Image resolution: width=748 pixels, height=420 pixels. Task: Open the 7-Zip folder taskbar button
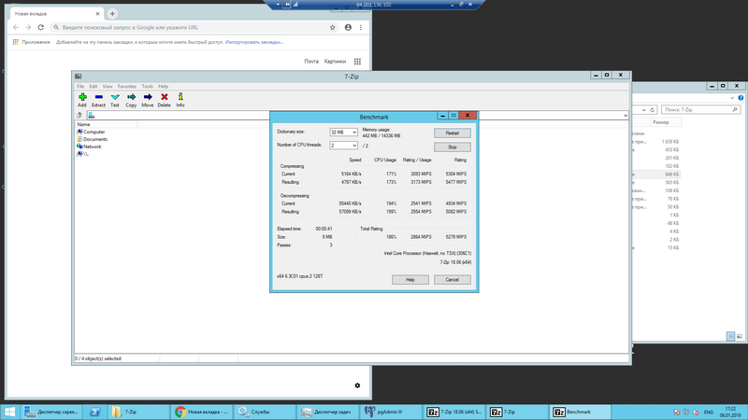(x=138, y=412)
